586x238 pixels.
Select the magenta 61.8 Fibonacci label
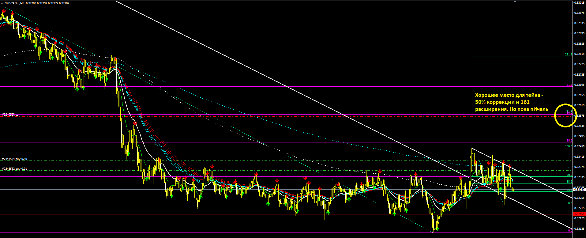(569, 85)
